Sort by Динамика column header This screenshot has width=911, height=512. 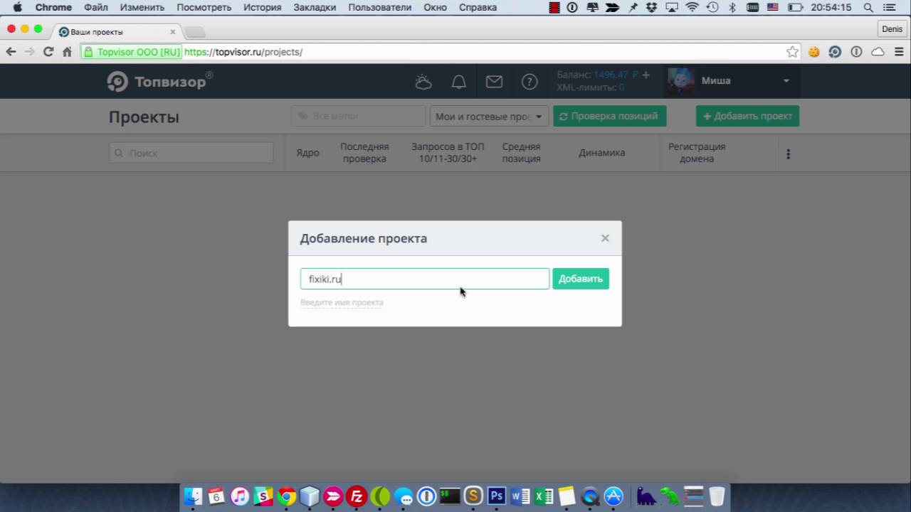(601, 153)
